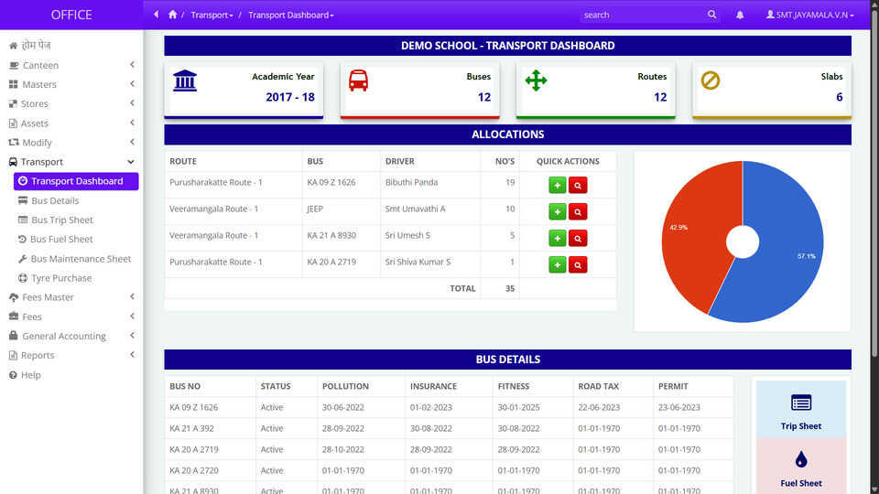This screenshot has height=494, width=879.
Task: Open the Fuel Sheet tile
Action: coord(800,467)
